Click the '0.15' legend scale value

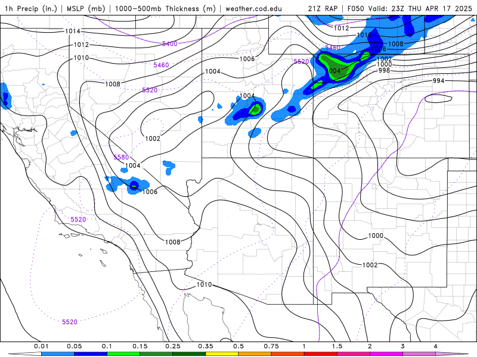coord(140,346)
